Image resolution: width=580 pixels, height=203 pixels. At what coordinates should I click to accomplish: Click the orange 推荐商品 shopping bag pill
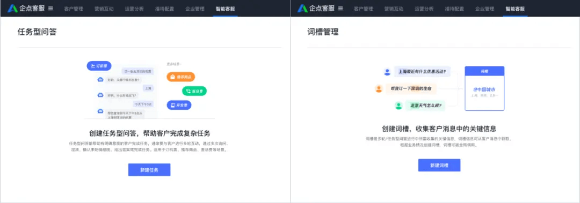180,77
